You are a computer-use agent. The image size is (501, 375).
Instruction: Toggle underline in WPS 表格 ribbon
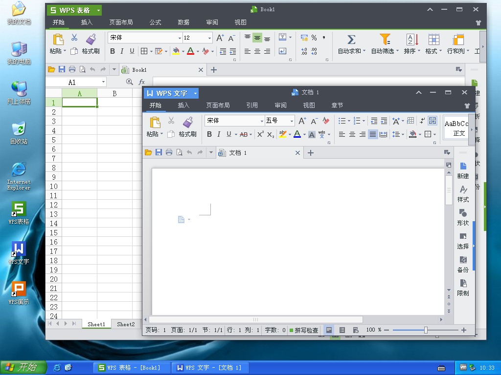coord(132,51)
